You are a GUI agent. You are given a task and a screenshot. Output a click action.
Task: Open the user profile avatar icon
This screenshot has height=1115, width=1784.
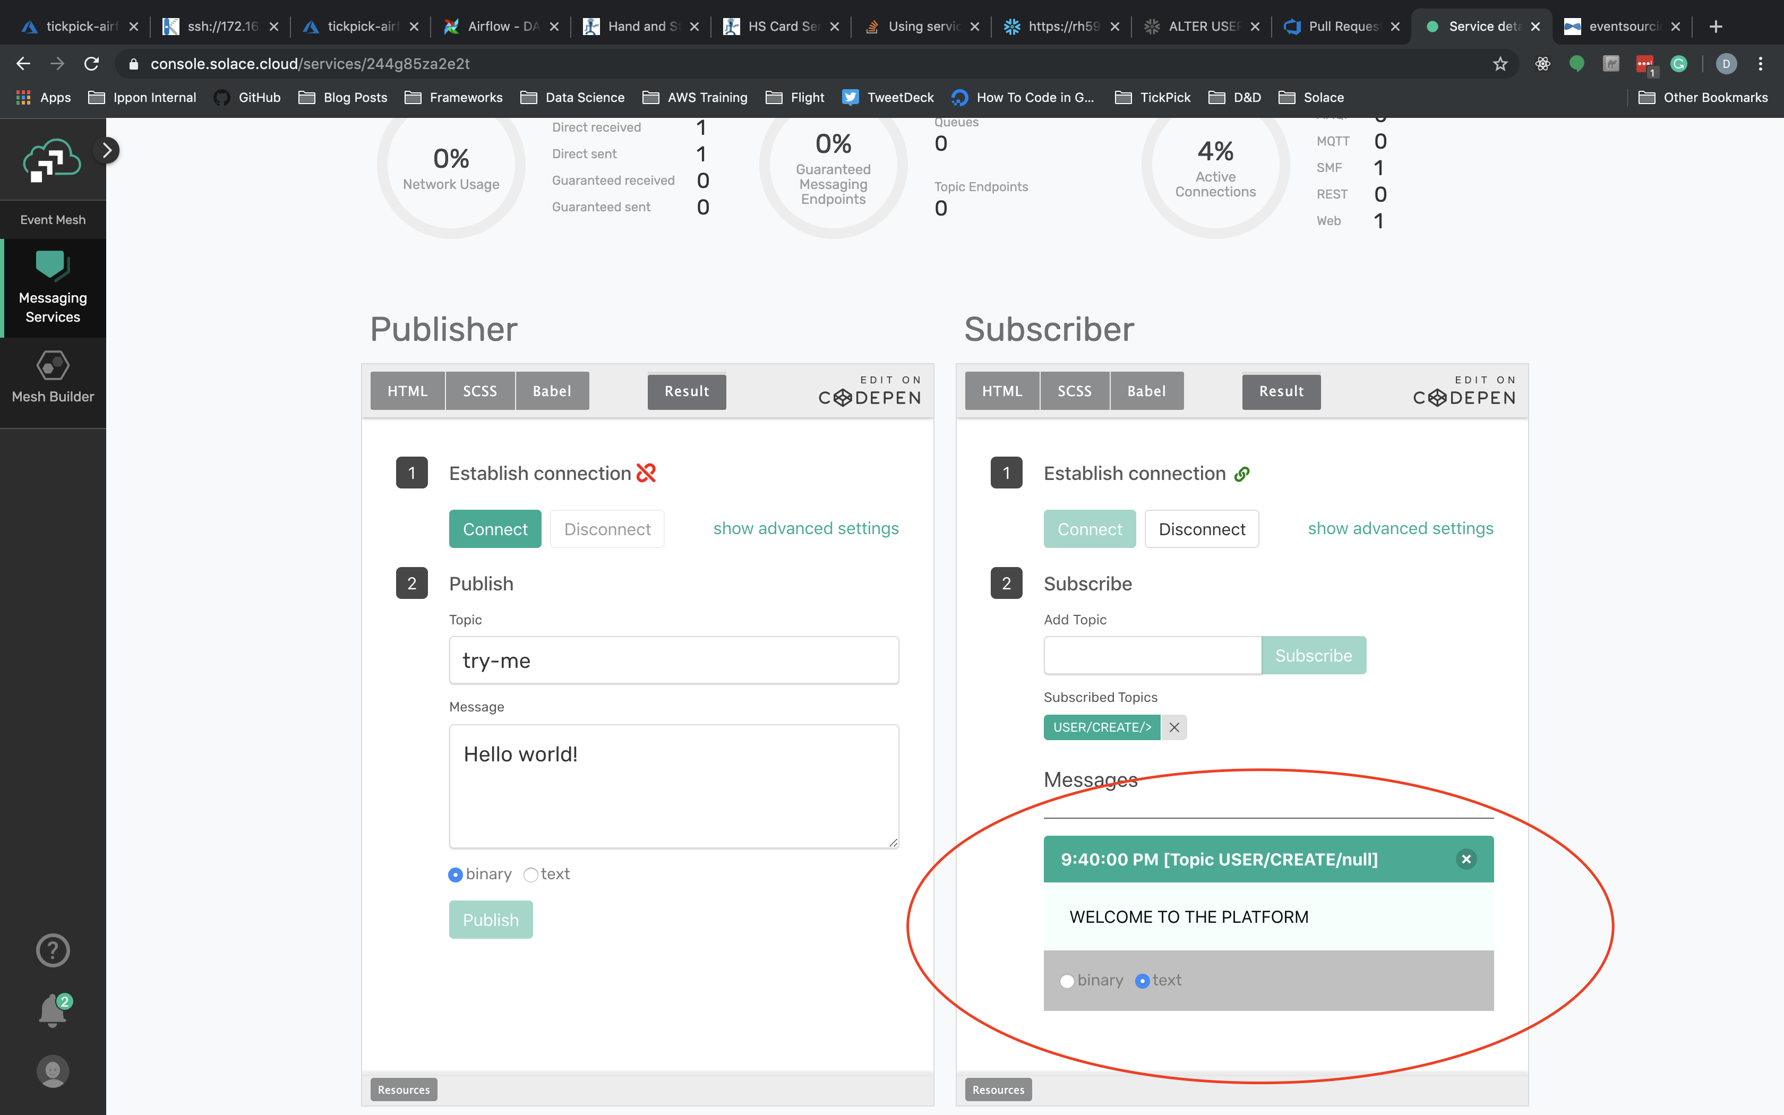[x=53, y=1071]
